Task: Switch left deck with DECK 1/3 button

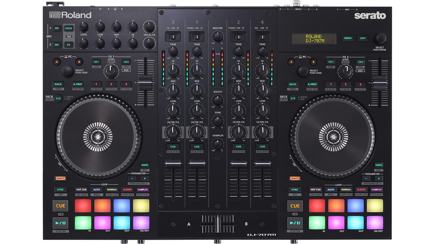Action: coord(58,98)
